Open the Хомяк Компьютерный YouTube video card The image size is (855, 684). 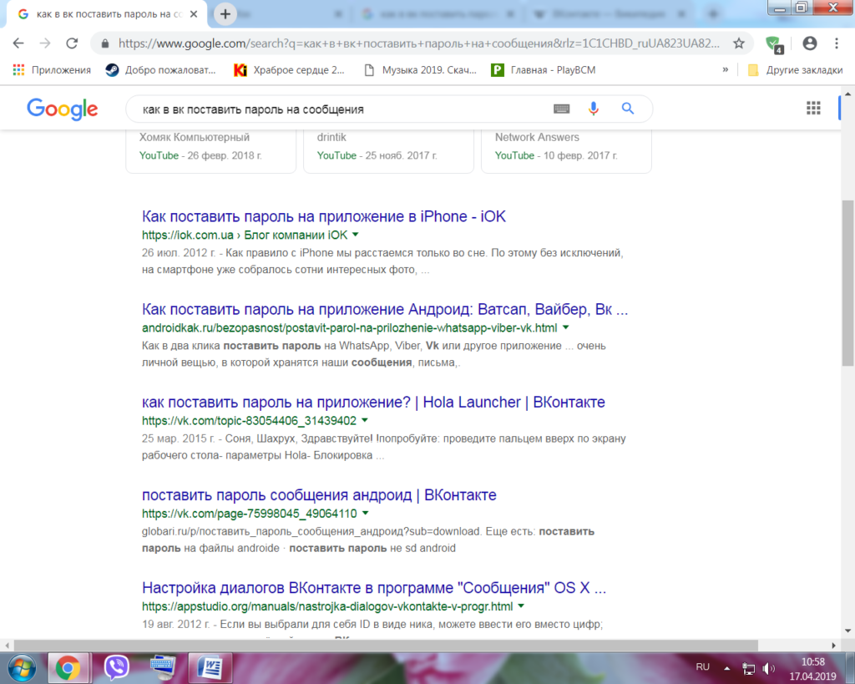pos(211,151)
